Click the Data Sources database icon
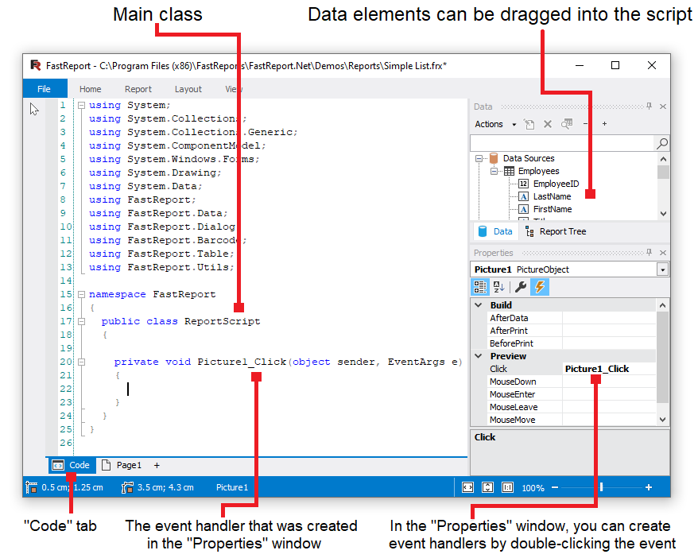 pyautogui.click(x=494, y=158)
